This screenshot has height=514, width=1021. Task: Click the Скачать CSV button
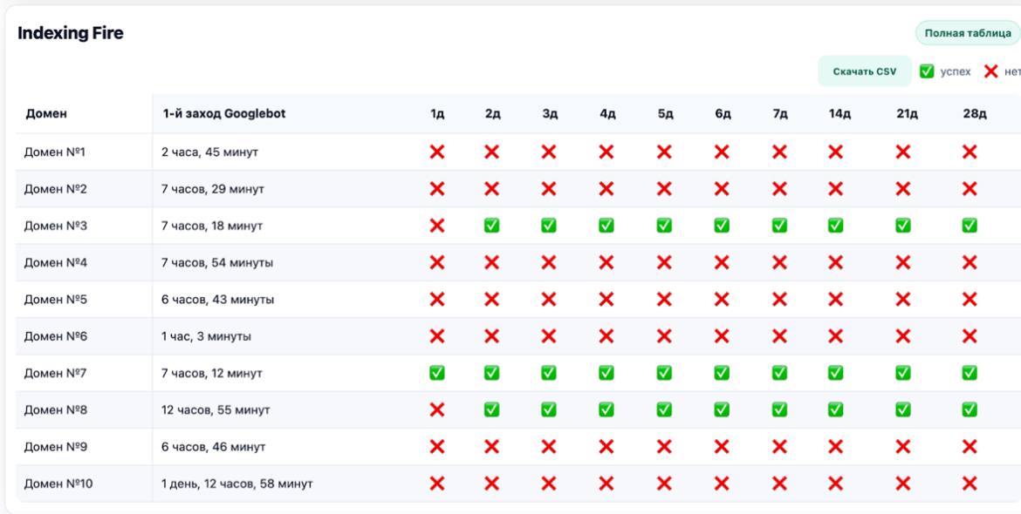(x=864, y=71)
